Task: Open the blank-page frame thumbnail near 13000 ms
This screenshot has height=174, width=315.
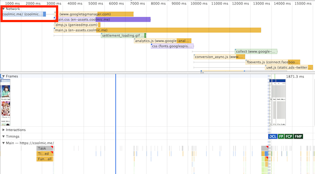Action: [x=281, y=102]
